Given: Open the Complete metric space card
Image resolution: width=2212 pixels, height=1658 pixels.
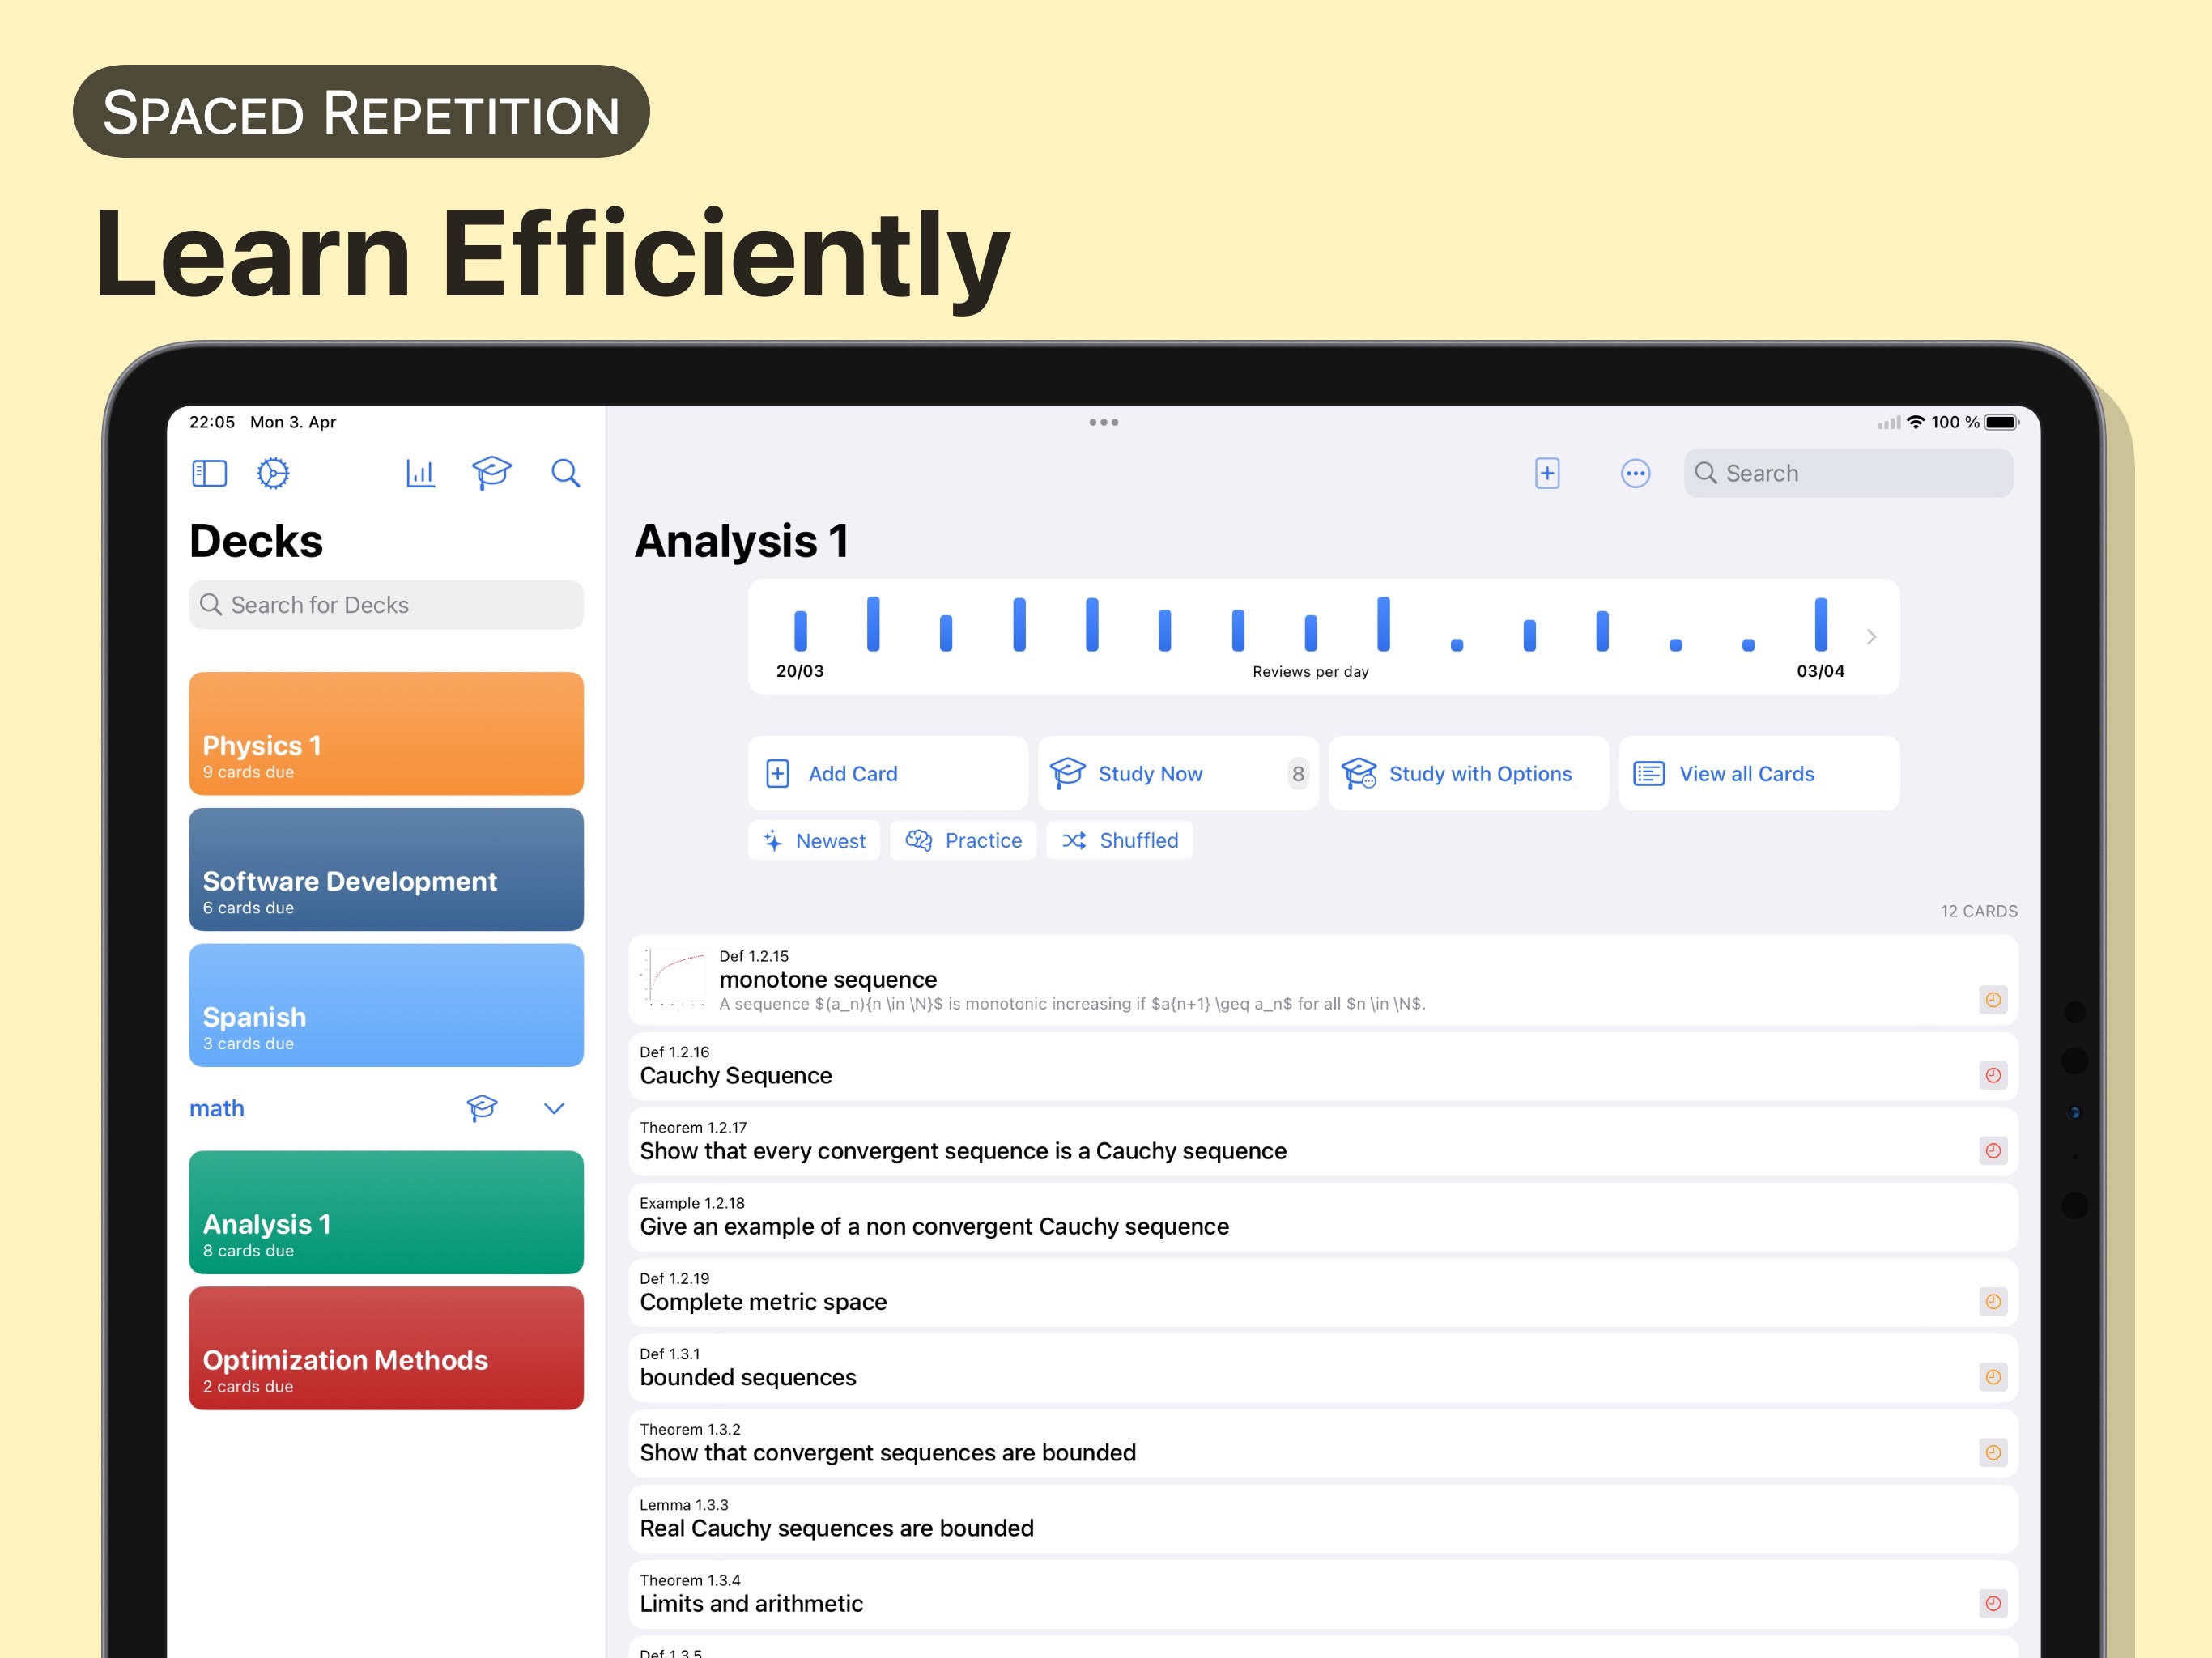Looking at the screenshot, I should coord(1323,1293).
